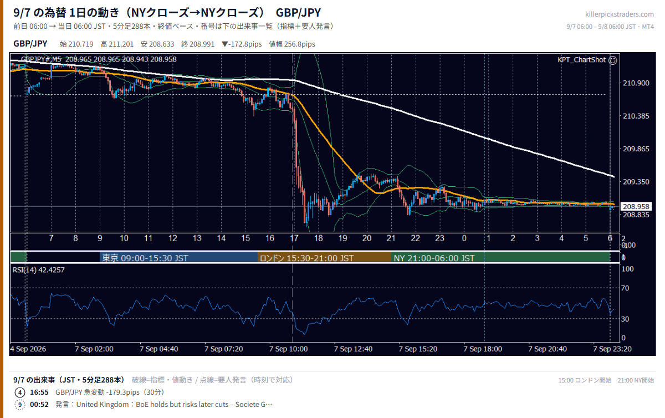Click the 7 Sep 10:00 time label
665x418 pixels.
pyautogui.click(x=289, y=349)
